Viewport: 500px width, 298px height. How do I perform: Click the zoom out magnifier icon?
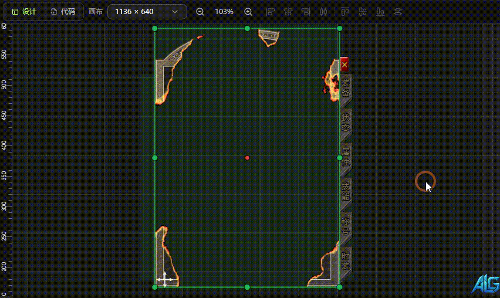(x=200, y=12)
